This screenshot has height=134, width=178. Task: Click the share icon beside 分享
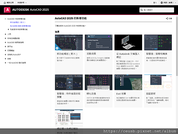click(167, 18)
